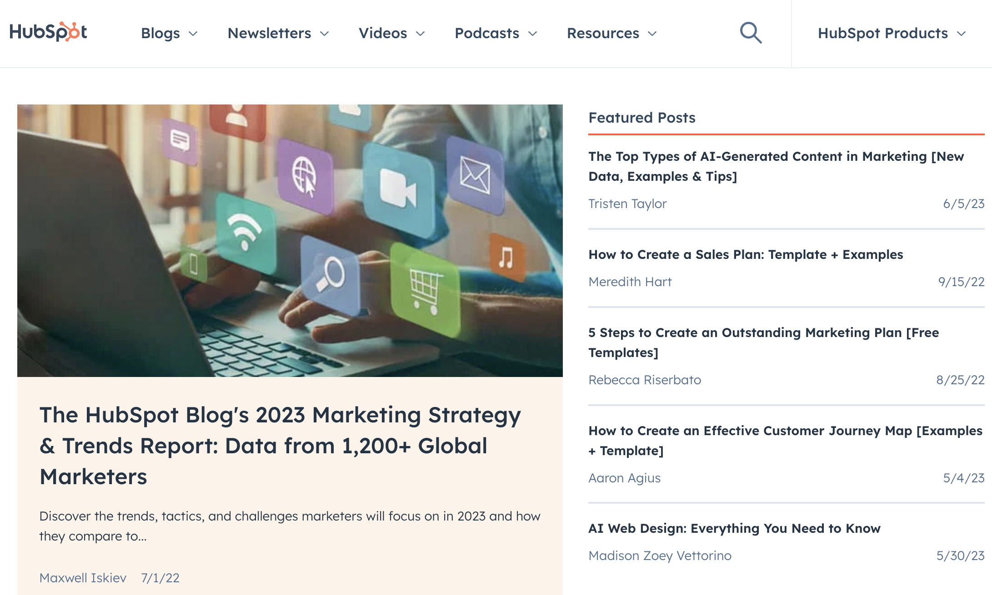Open author Meredith Hart's page

click(630, 282)
